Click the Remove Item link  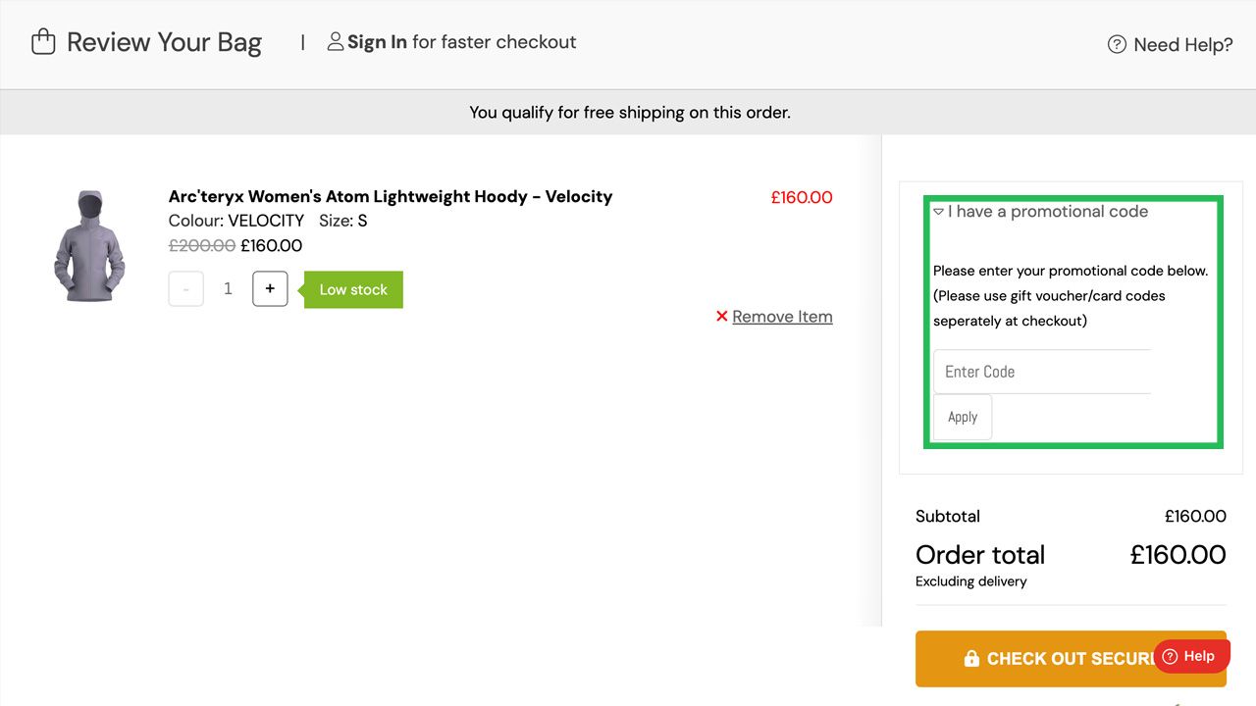click(782, 317)
